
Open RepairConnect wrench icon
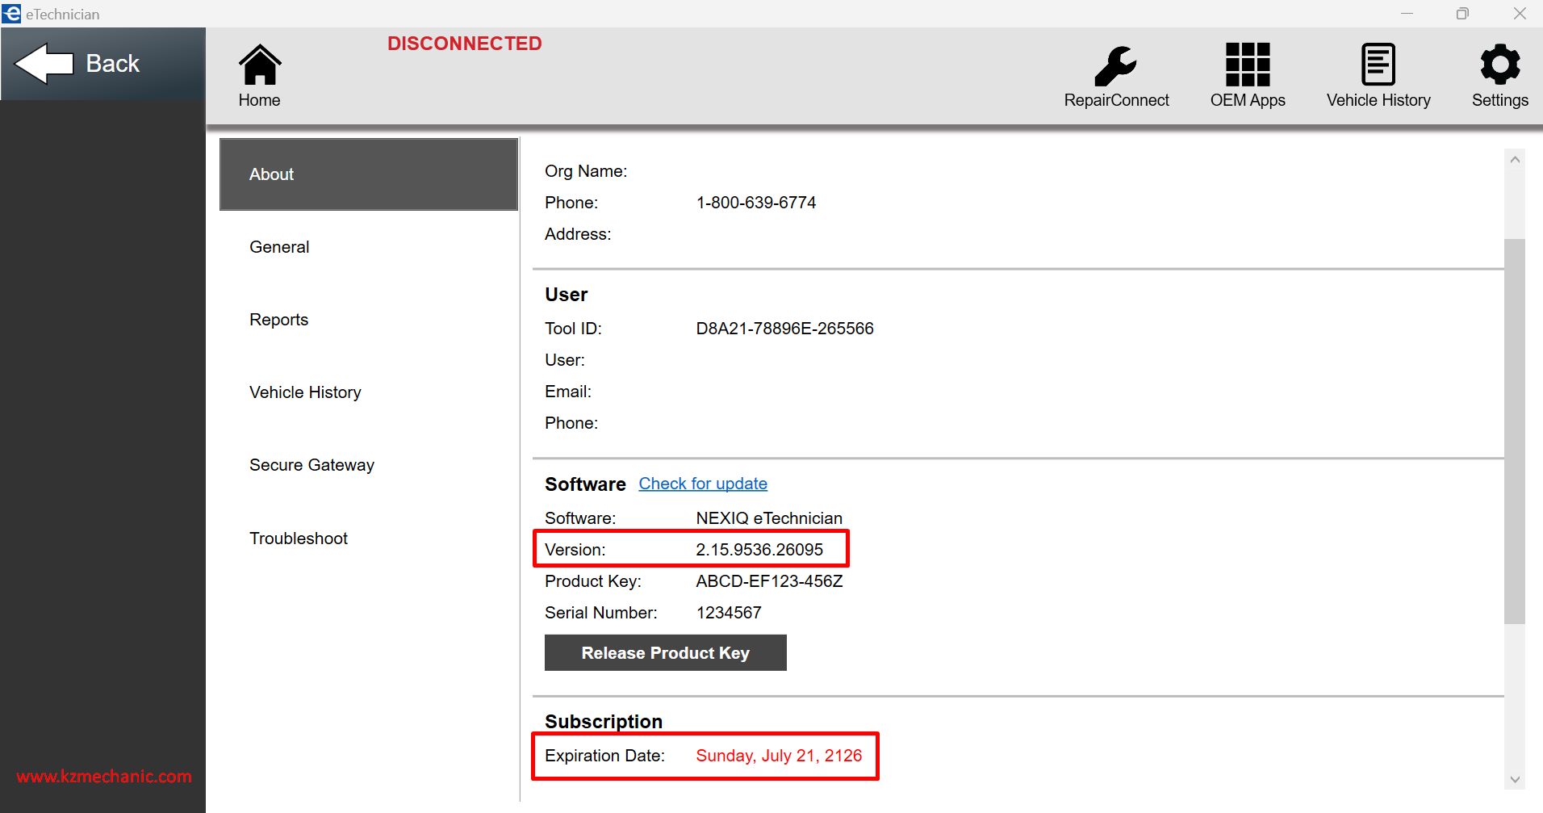click(1115, 65)
